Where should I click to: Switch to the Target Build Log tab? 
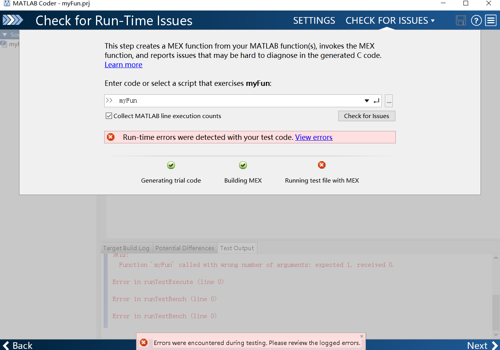coord(126,248)
